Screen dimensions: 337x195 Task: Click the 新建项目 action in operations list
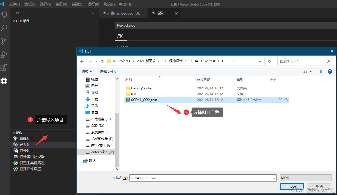pyautogui.click(x=27, y=139)
